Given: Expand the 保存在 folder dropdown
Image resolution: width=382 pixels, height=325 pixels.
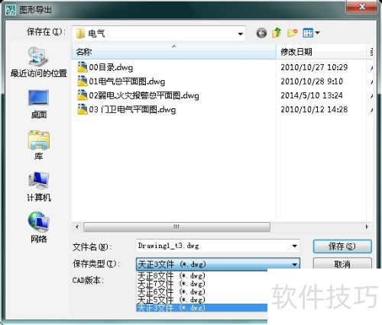Looking at the screenshot, I should (240, 34).
